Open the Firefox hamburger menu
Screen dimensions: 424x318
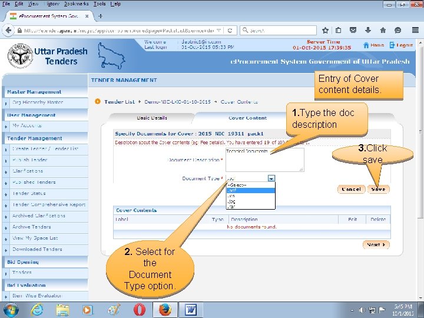415,30
